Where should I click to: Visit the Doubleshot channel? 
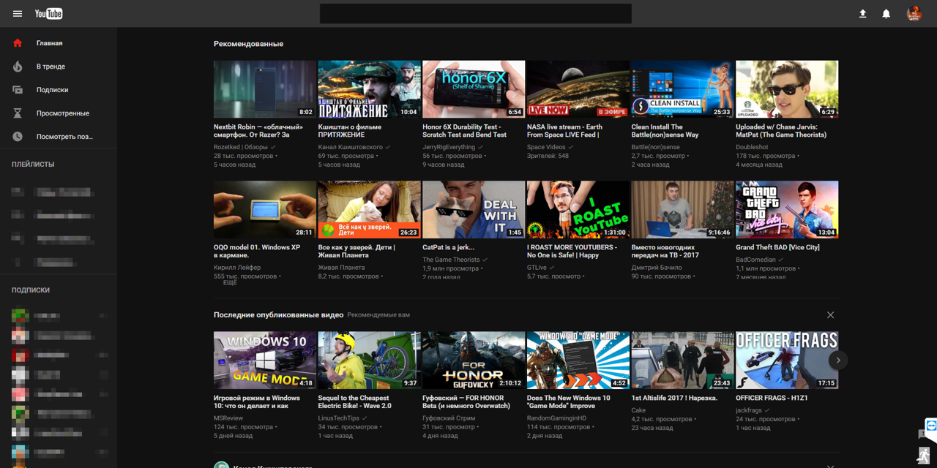pyautogui.click(x=752, y=147)
